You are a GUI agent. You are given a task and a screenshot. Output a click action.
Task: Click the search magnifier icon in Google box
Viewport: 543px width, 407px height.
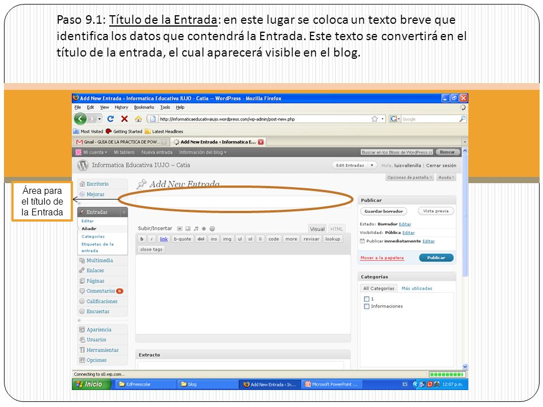pos(462,119)
